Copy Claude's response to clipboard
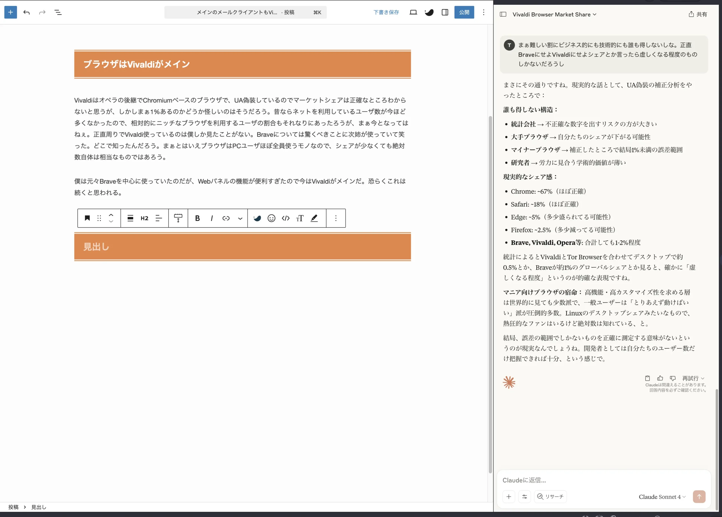This screenshot has width=722, height=517. coord(647,378)
